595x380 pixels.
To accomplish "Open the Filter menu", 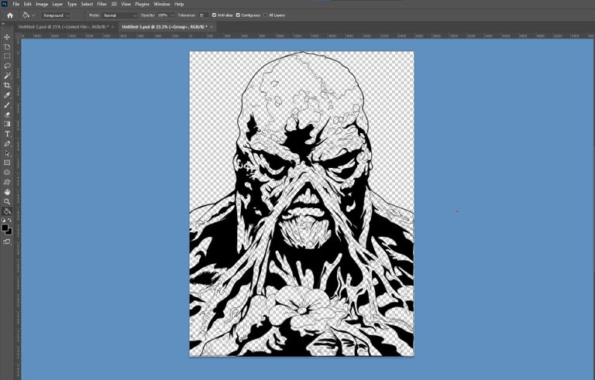I will (101, 4).
